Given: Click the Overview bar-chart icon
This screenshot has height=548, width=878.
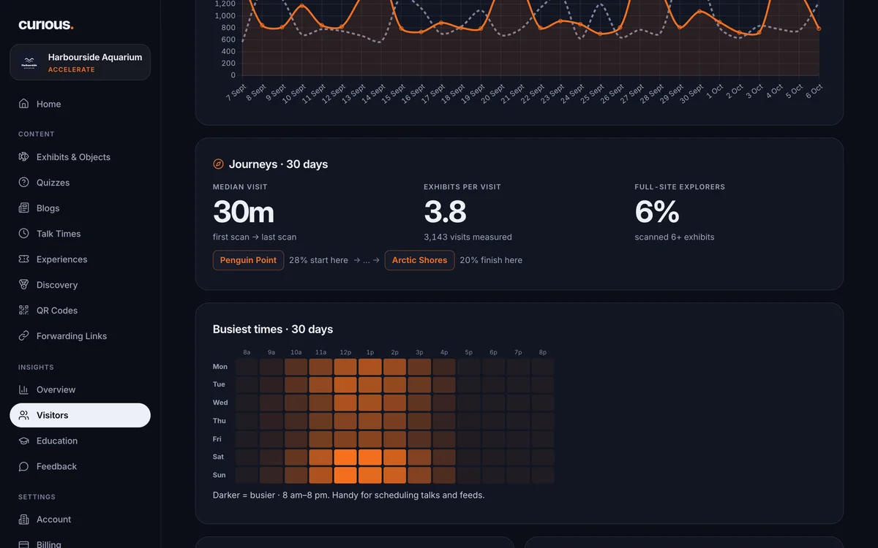Looking at the screenshot, I should click(x=24, y=389).
